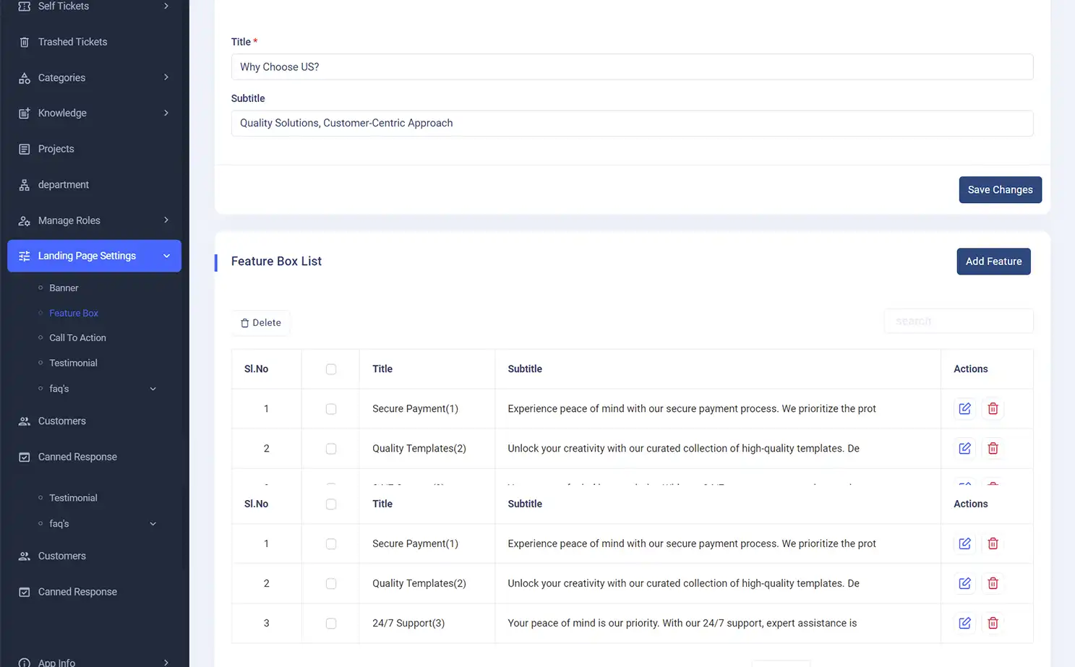Click the Customers people icon
Viewport: 1075px width, 667px height.
[x=24, y=421]
